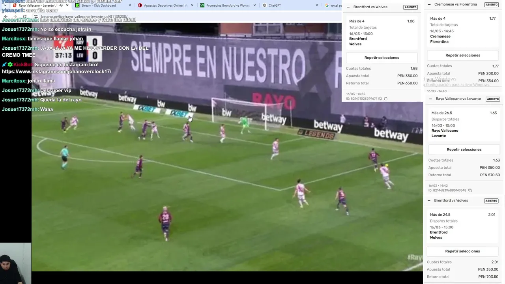The height and width of the screenshot is (284, 505).
Task: Click the 'PEN 703.50' return value
Action: (488, 277)
